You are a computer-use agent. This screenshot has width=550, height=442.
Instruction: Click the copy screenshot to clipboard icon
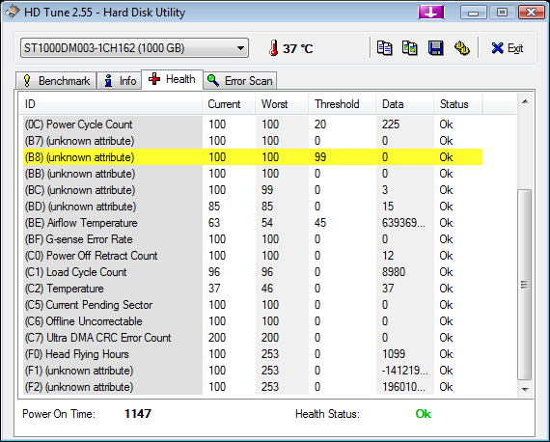click(410, 48)
